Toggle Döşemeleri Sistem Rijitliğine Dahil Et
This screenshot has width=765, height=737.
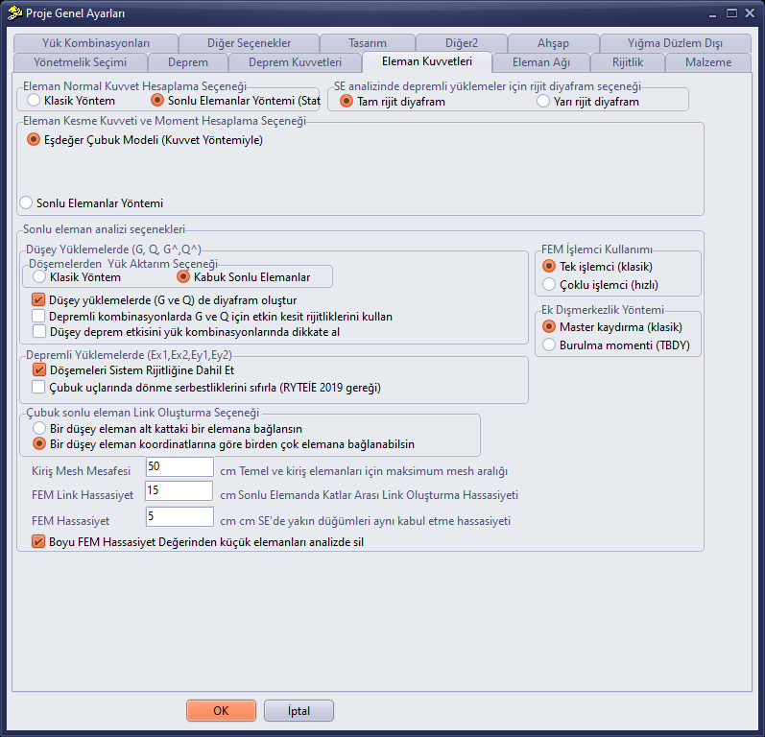click(x=133, y=370)
